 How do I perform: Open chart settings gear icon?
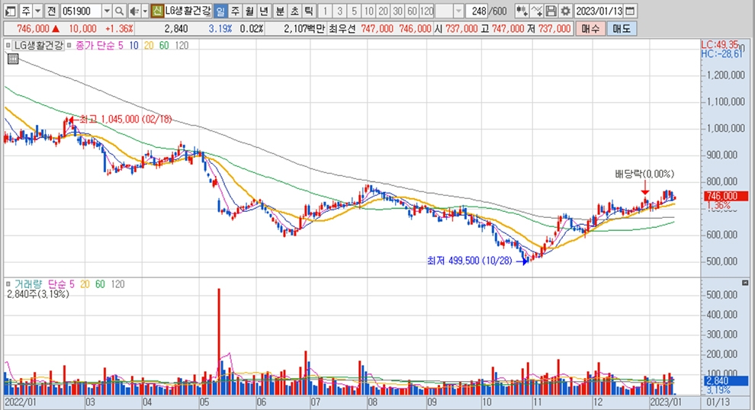pyautogui.click(x=566, y=11)
